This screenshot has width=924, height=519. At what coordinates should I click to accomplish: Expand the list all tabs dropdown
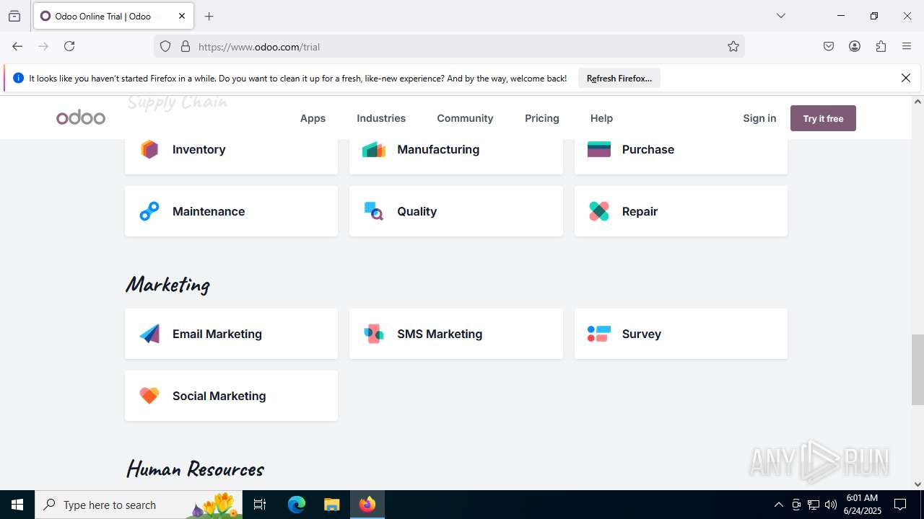click(780, 16)
